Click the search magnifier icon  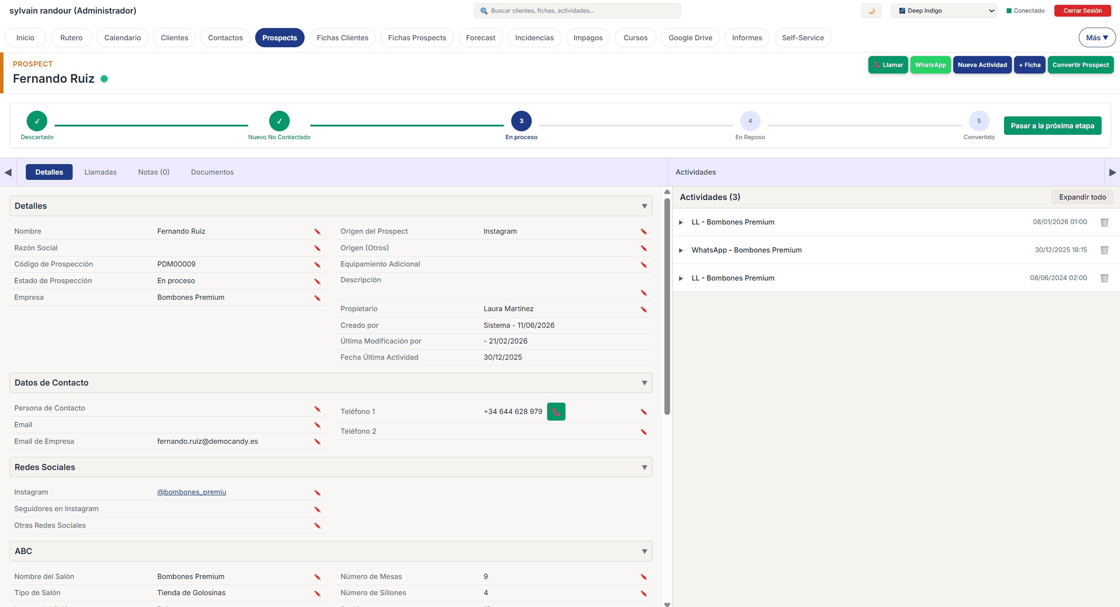point(483,11)
